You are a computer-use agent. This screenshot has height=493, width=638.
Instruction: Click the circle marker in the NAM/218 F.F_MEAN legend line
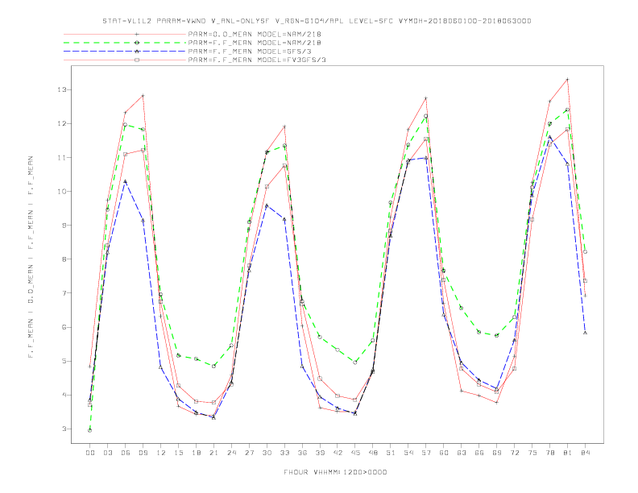tap(137, 43)
